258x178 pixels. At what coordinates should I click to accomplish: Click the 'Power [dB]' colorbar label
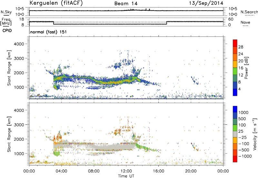click(246, 68)
